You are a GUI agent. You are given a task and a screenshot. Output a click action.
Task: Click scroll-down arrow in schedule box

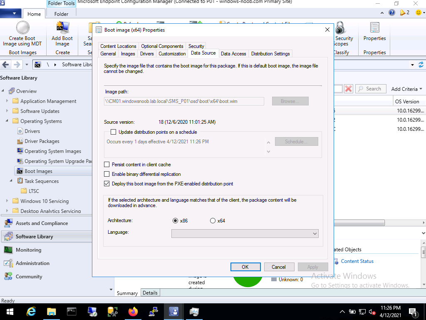point(268,152)
